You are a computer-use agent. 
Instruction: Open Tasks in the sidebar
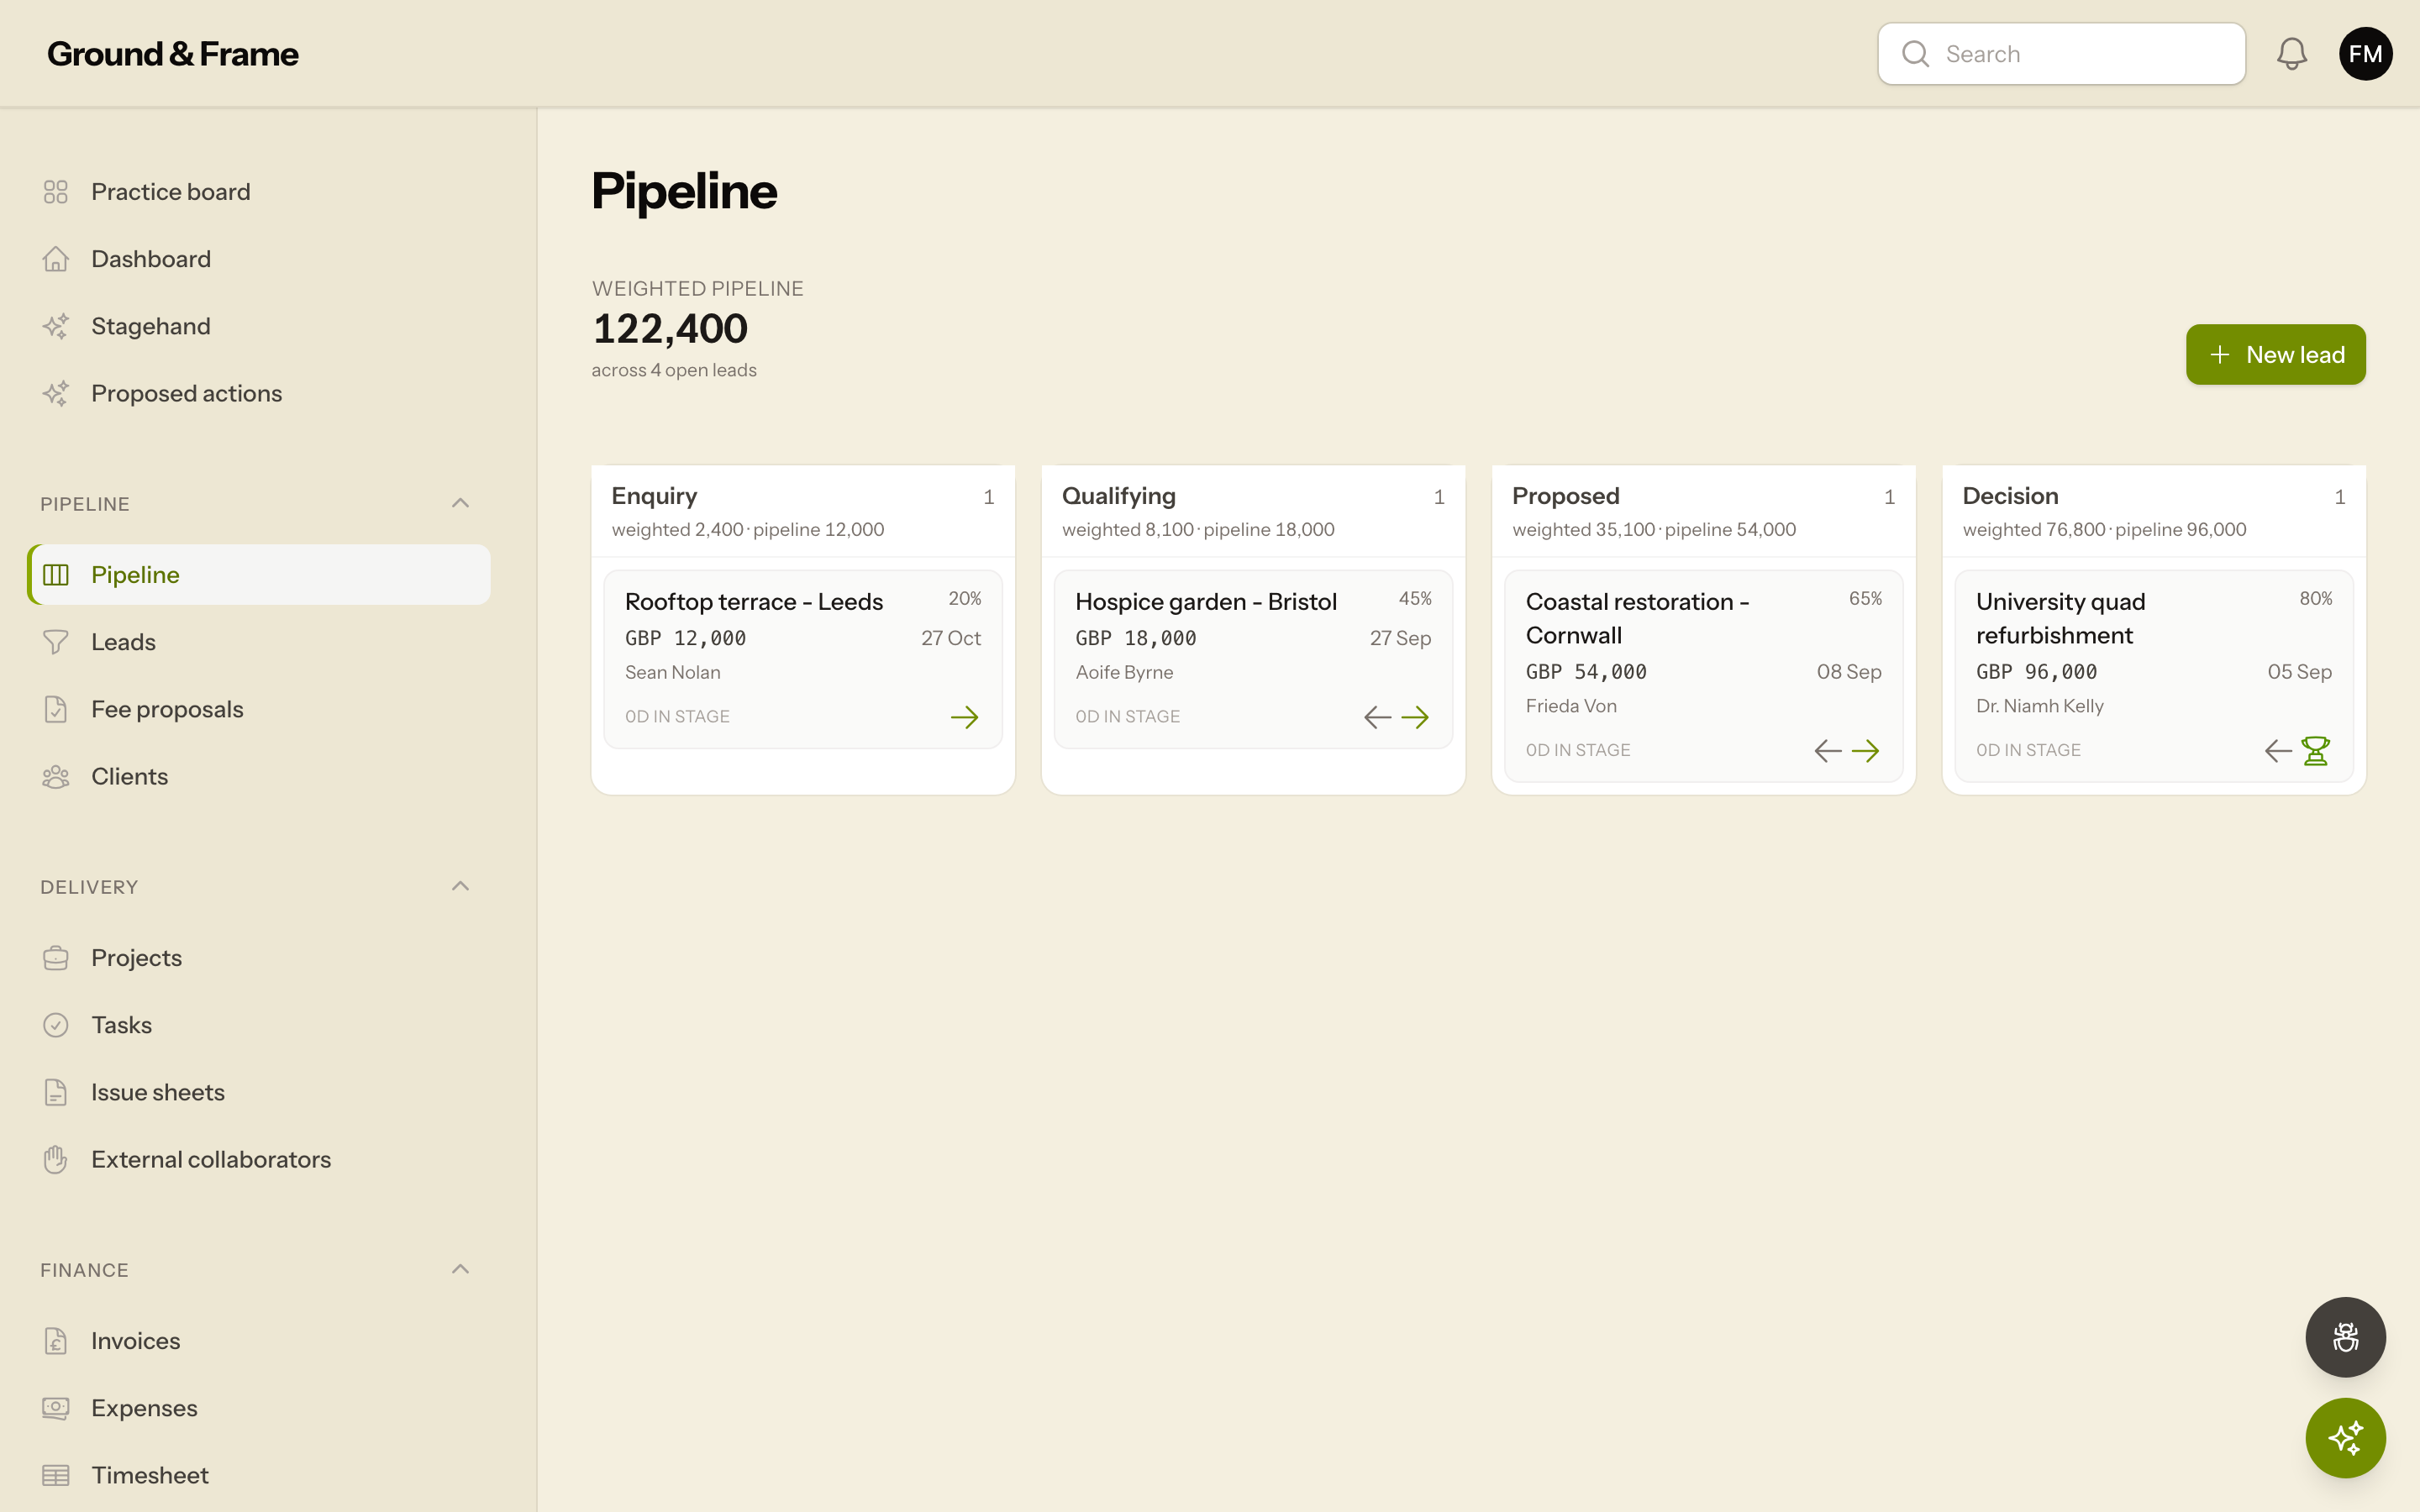click(x=259, y=1025)
